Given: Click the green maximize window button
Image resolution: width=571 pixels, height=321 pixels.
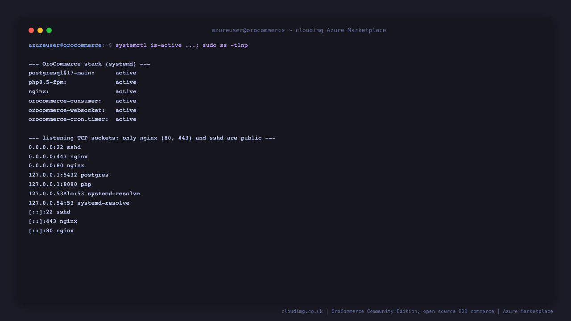Looking at the screenshot, I should point(49,30).
